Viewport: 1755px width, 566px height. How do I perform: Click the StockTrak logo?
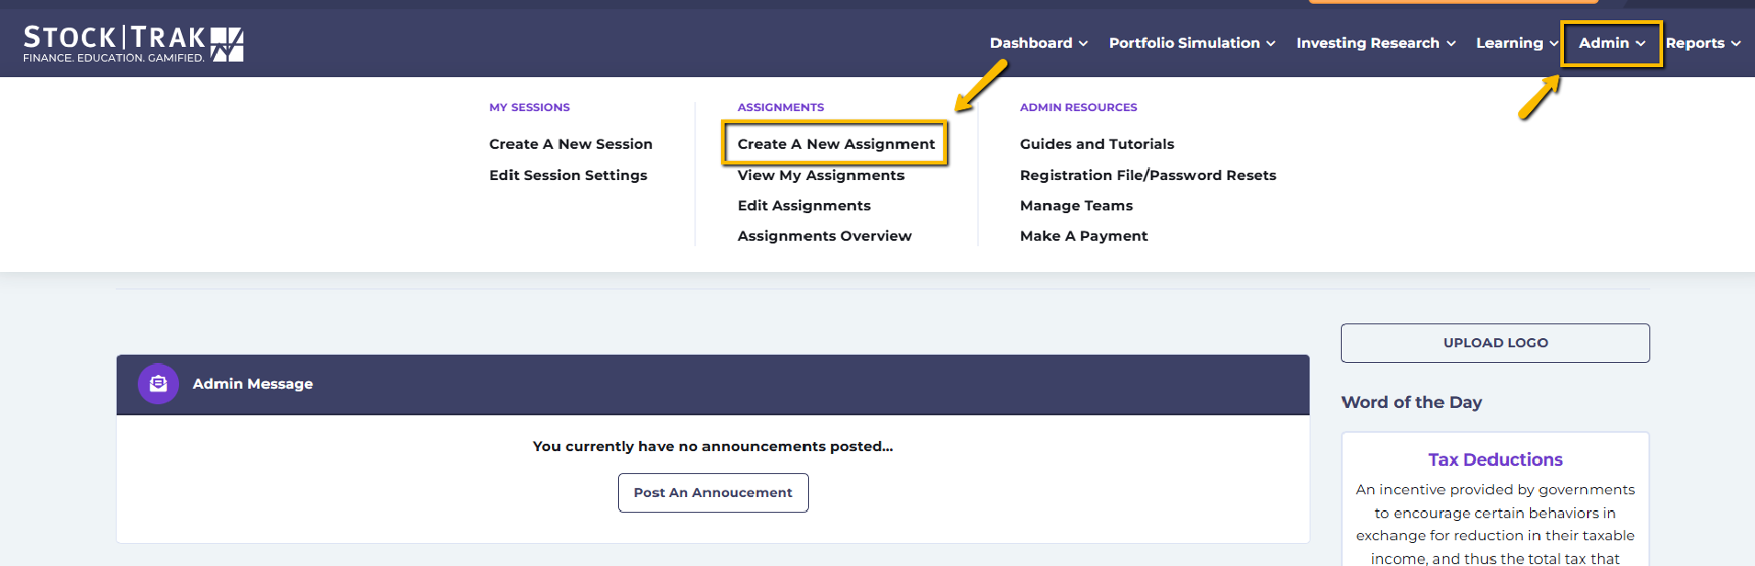coord(133,43)
